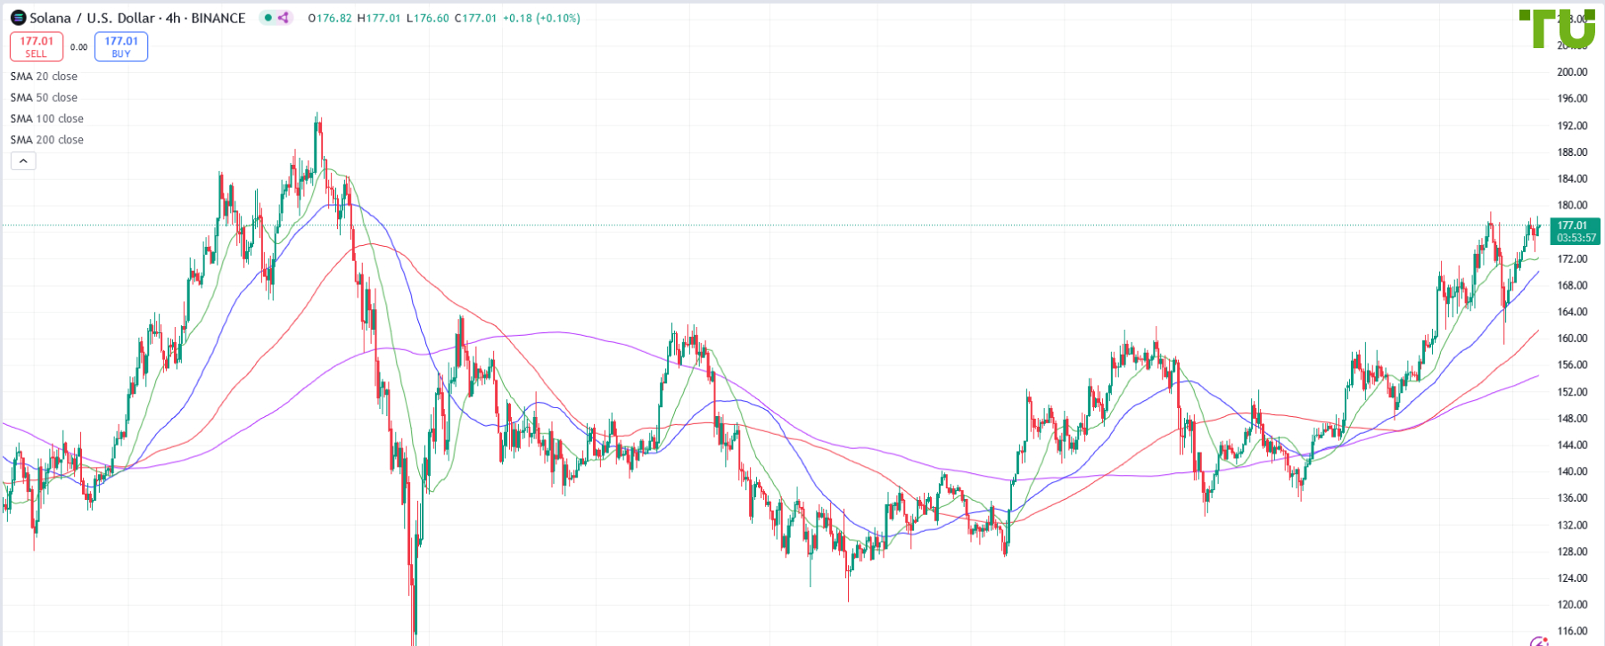Click the 200.00 price axis label
1605x646 pixels.
tap(1572, 72)
